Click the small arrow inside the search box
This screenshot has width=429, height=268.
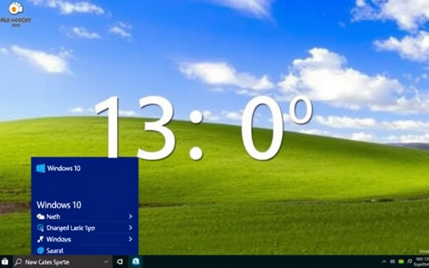(x=106, y=262)
